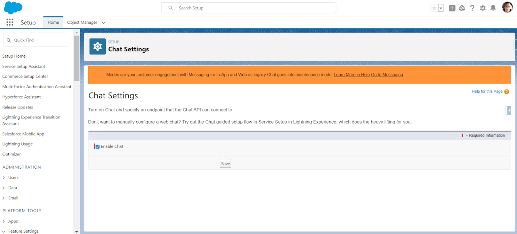Open your user profile avatar
Screen dimensions: 517x234
pyautogui.click(x=507, y=8)
